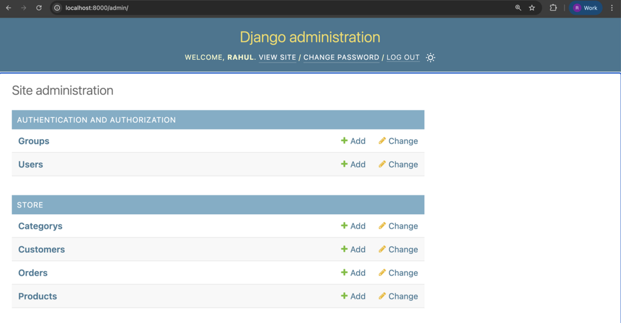
Task: Open Chrome three-dot menu
Action: point(611,8)
